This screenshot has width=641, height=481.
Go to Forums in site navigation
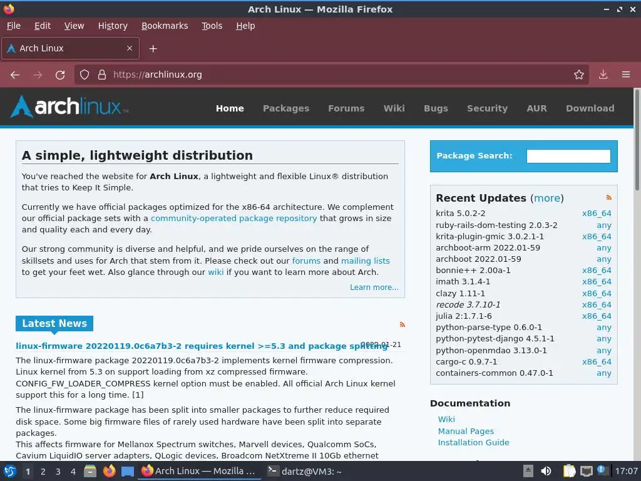click(x=346, y=108)
